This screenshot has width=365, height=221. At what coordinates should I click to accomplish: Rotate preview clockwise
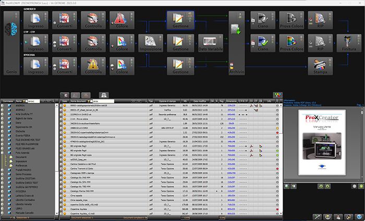point(327,187)
